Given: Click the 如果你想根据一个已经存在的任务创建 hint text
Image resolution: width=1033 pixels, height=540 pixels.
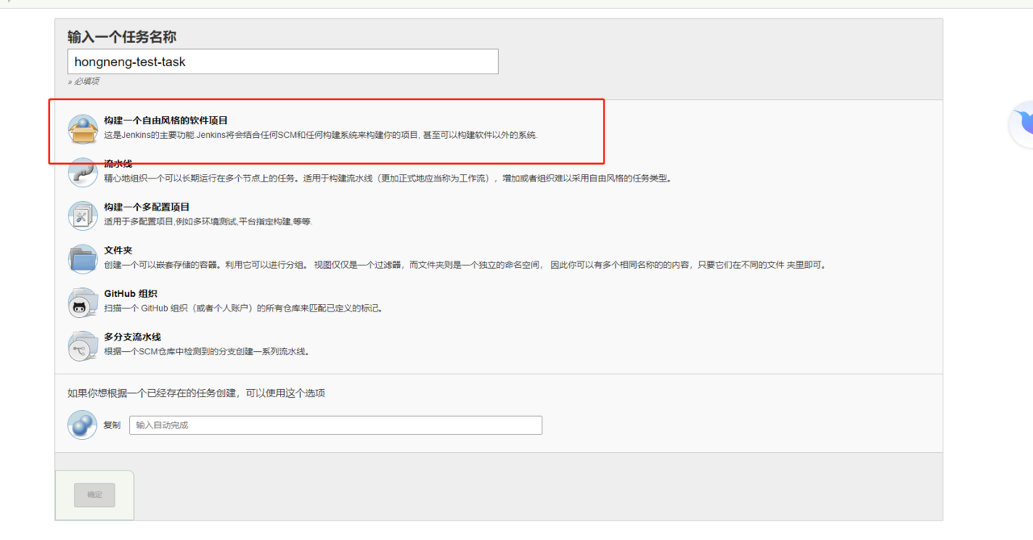Looking at the screenshot, I should 196,393.
